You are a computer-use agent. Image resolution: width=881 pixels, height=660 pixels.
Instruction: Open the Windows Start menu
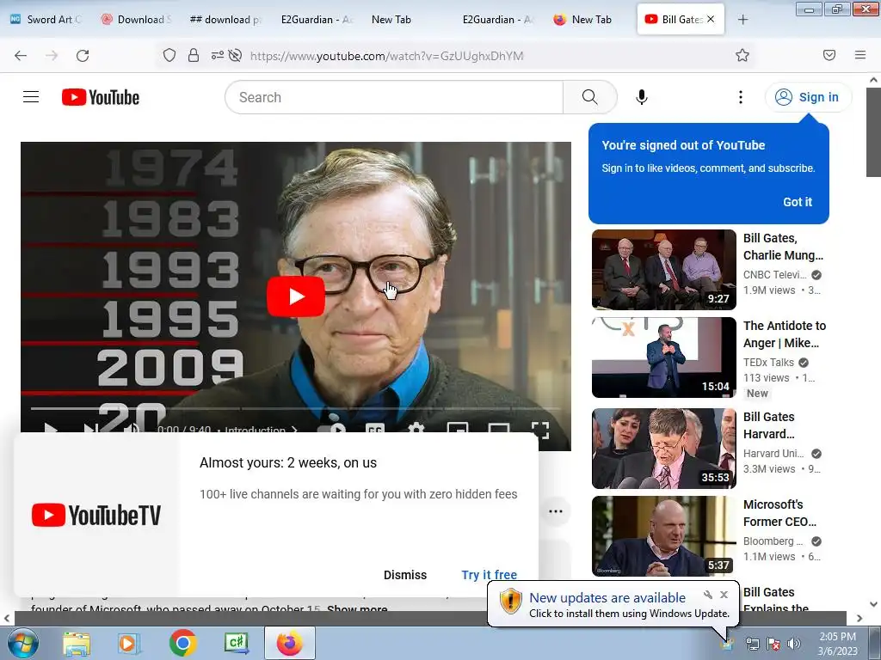tap(22, 643)
